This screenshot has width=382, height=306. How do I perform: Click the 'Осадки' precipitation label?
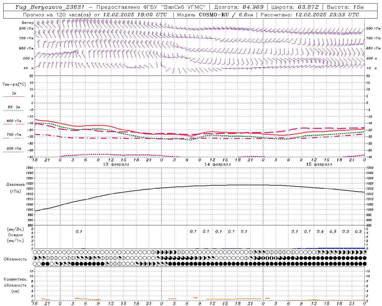point(16,235)
